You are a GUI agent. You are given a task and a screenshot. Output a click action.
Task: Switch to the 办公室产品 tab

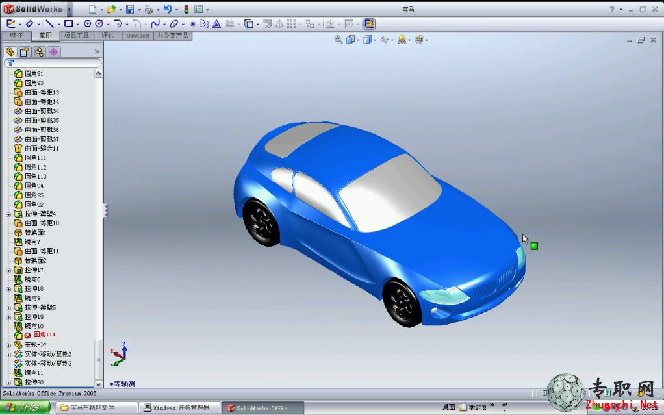click(173, 36)
